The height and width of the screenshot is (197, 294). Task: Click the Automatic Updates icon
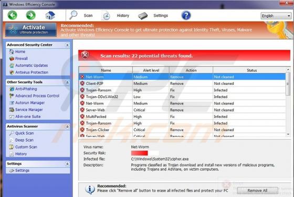[12, 65]
